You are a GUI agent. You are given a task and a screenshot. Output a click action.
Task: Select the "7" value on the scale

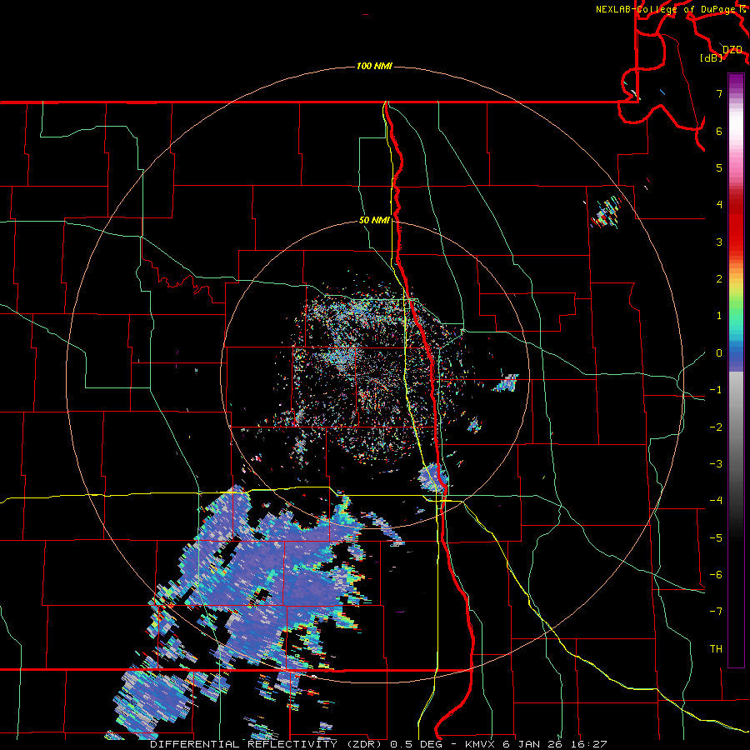tap(719, 93)
